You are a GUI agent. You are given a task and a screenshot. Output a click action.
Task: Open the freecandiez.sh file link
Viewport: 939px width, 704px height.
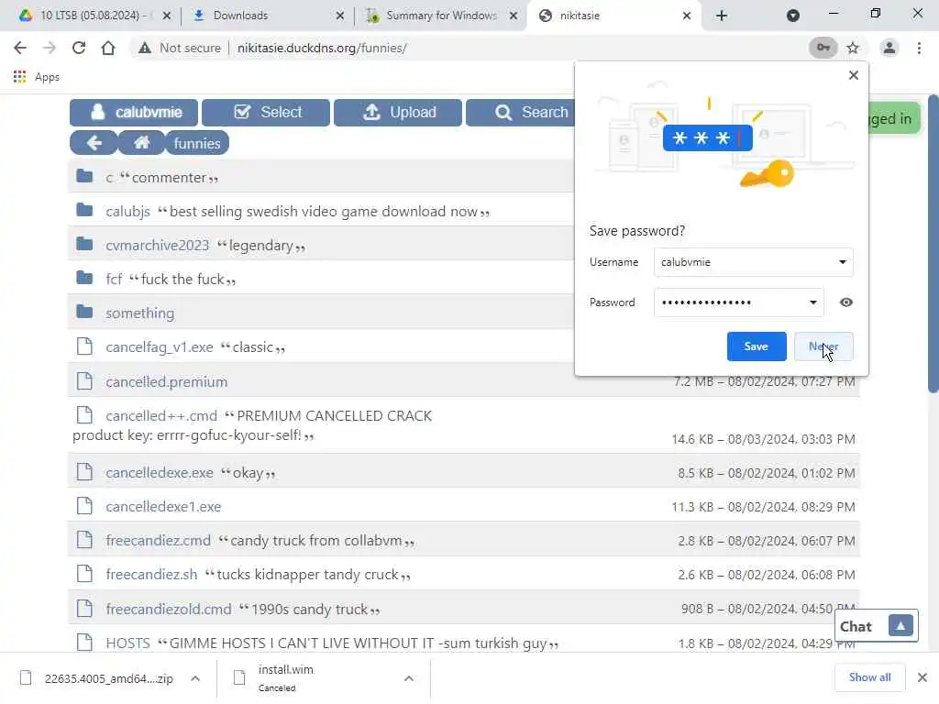(x=151, y=574)
